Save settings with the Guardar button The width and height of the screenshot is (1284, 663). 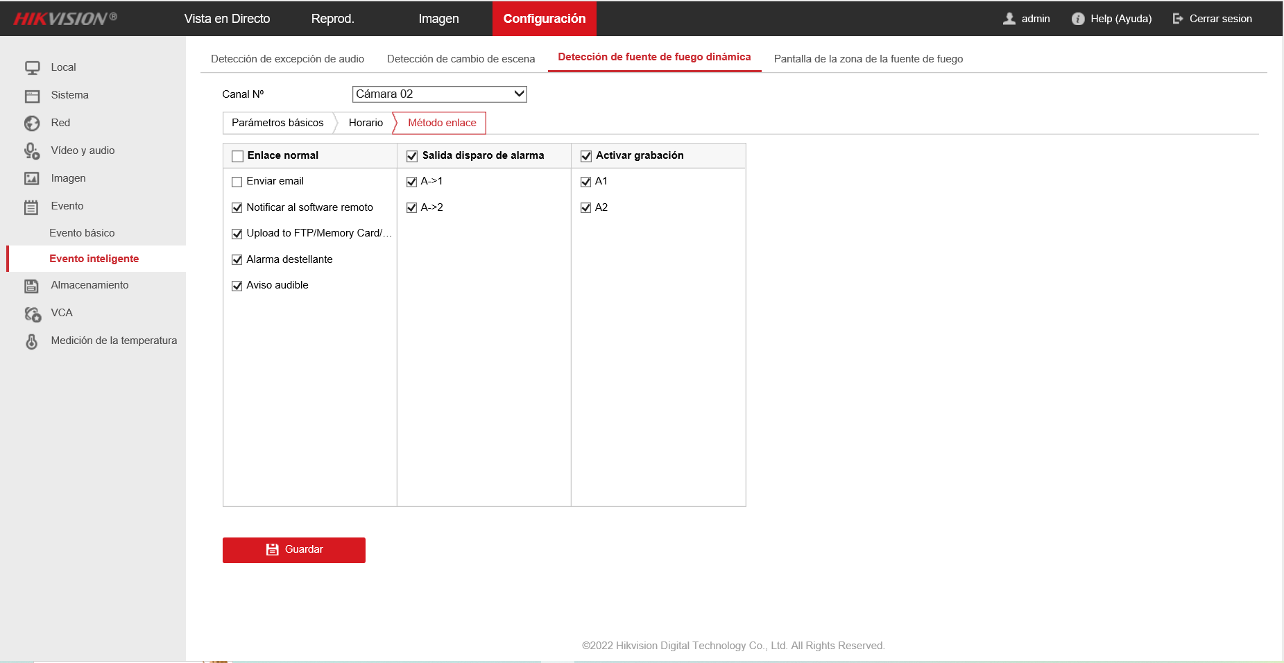pyautogui.click(x=294, y=550)
